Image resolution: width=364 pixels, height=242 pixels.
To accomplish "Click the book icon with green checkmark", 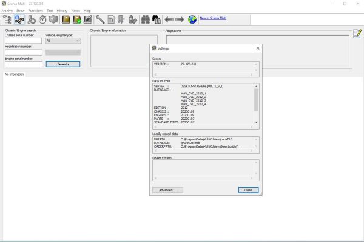I will [x=77, y=19].
